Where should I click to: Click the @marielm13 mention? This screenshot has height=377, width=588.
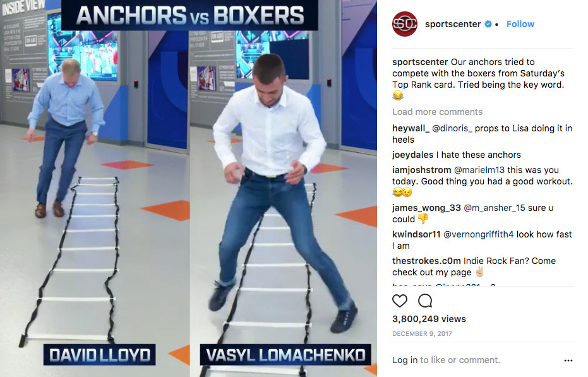(x=479, y=170)
